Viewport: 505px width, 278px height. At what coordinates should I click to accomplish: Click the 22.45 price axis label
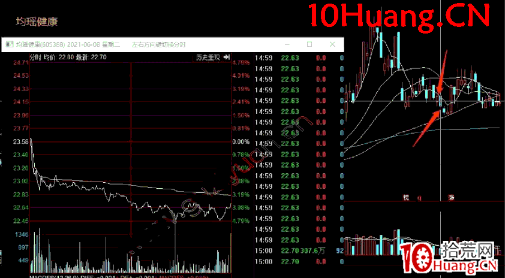pyautogui.click(x=20, y=220)
